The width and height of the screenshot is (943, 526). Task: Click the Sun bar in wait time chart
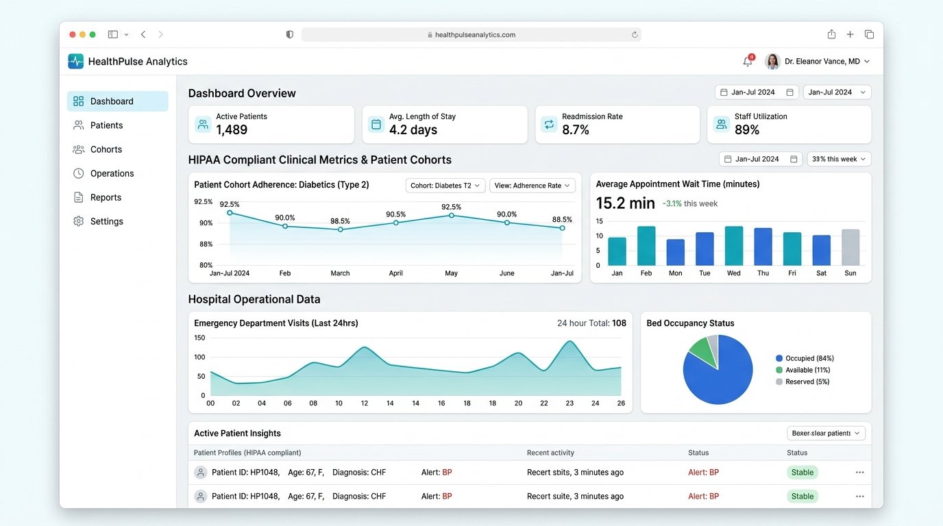(x=850, y=247)
